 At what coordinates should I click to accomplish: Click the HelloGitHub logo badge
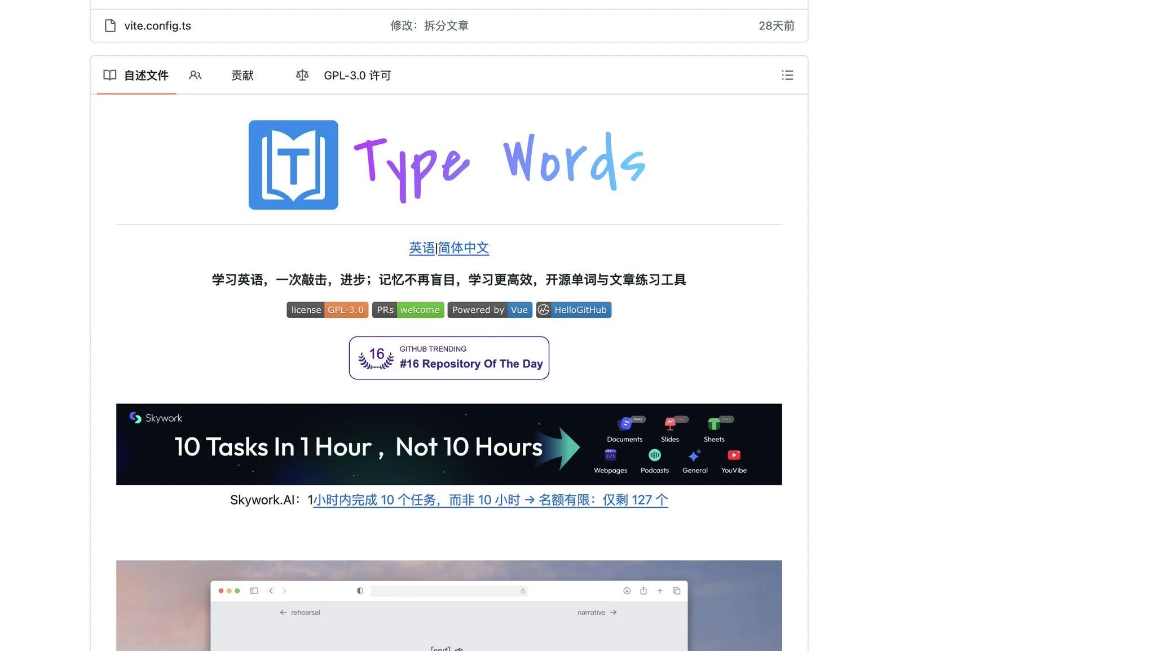coord(574,309)
